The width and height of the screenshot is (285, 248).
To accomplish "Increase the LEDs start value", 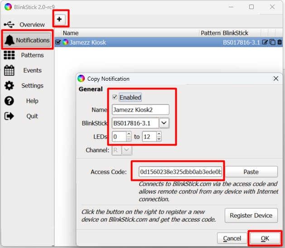I will [129, 134].
